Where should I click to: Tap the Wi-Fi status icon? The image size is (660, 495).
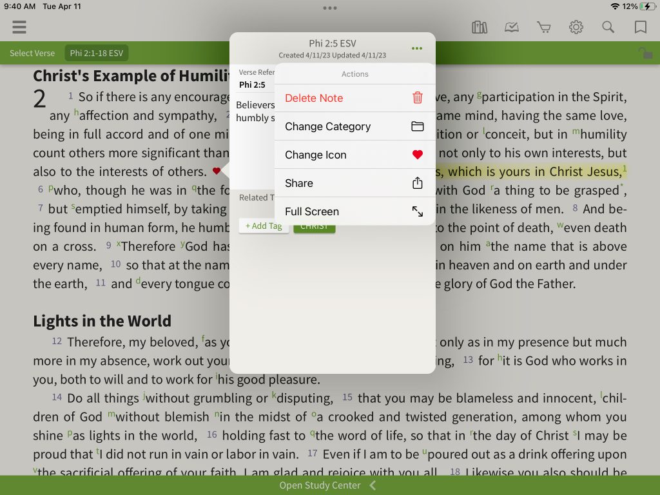(615, 6)
